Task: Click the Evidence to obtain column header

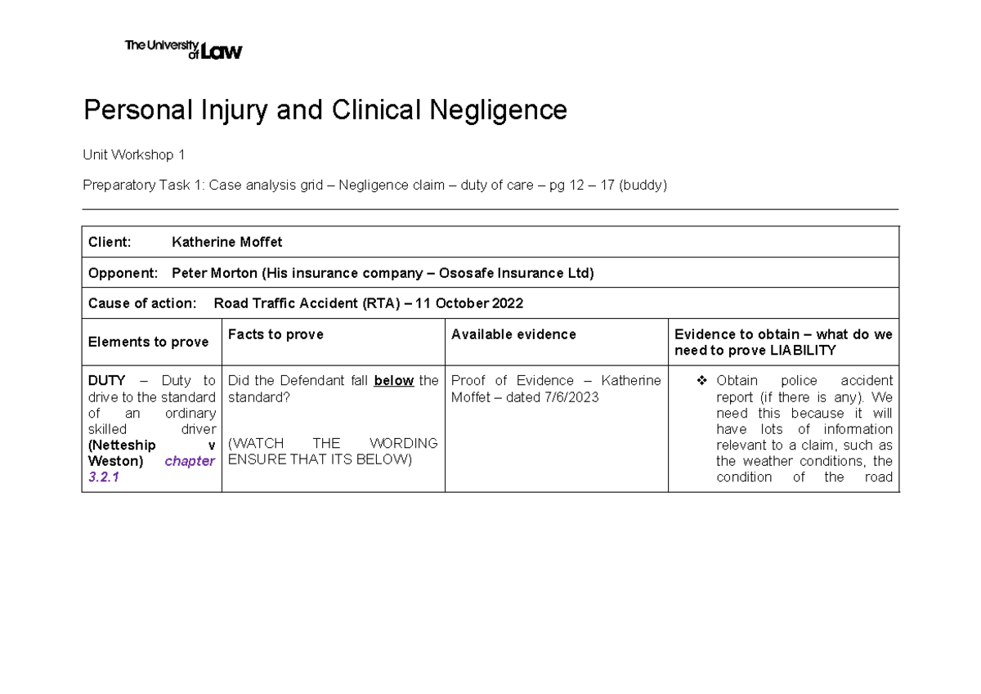Action: tap(784, 342)
